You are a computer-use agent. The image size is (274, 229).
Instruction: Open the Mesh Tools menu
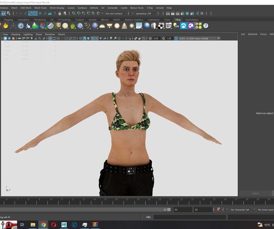tap(41, 8)
